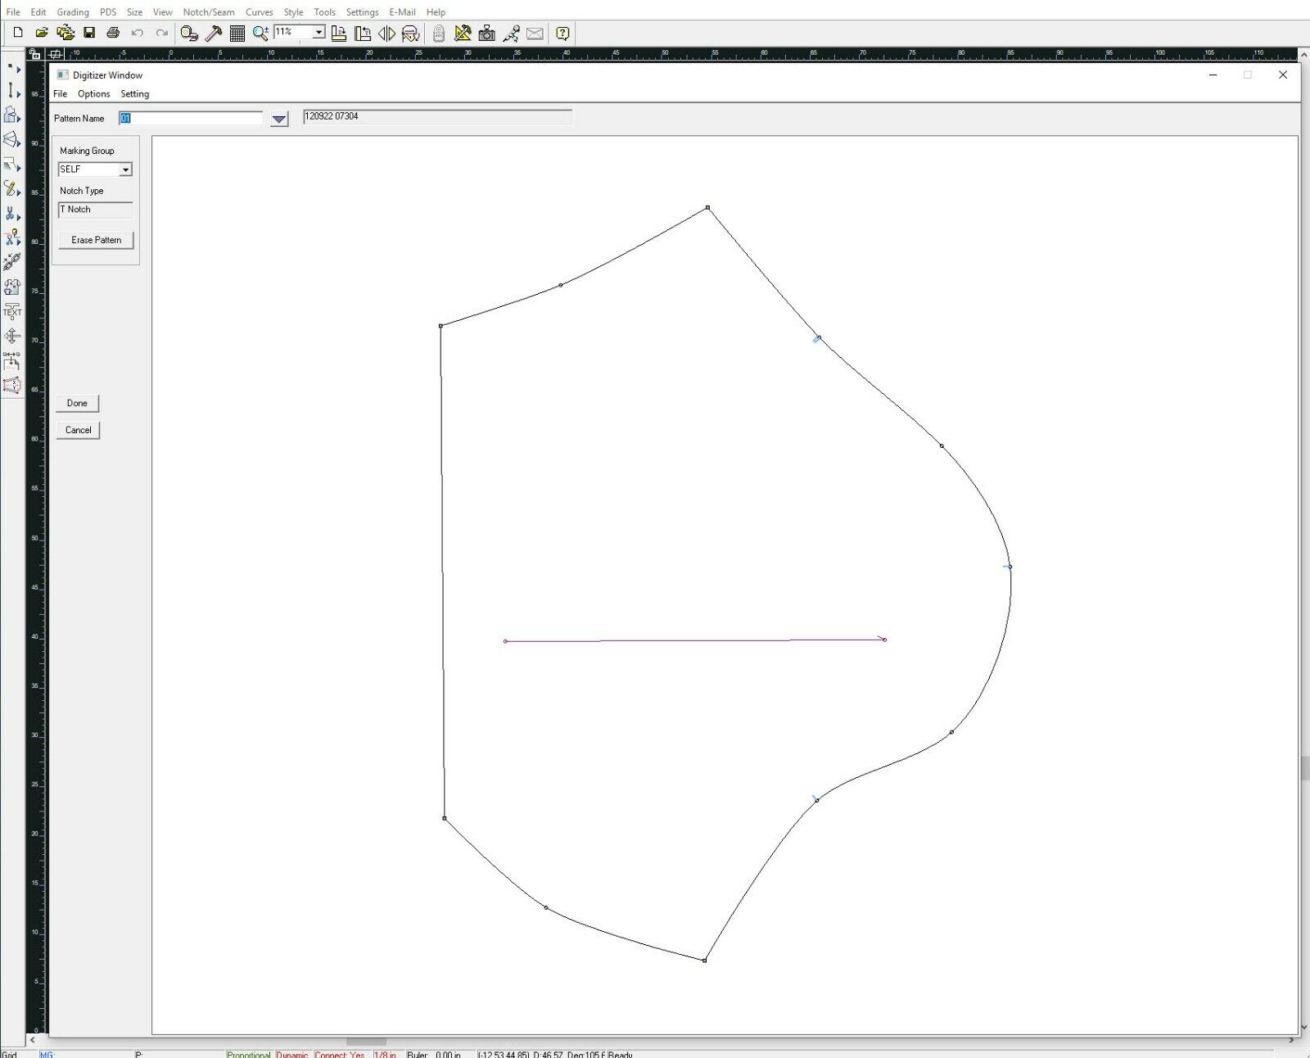Click the envelope e-mail icon

pos(535,33)
